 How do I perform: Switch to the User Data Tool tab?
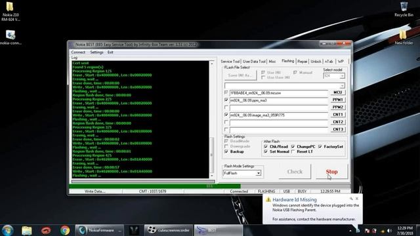pos(254,62)
